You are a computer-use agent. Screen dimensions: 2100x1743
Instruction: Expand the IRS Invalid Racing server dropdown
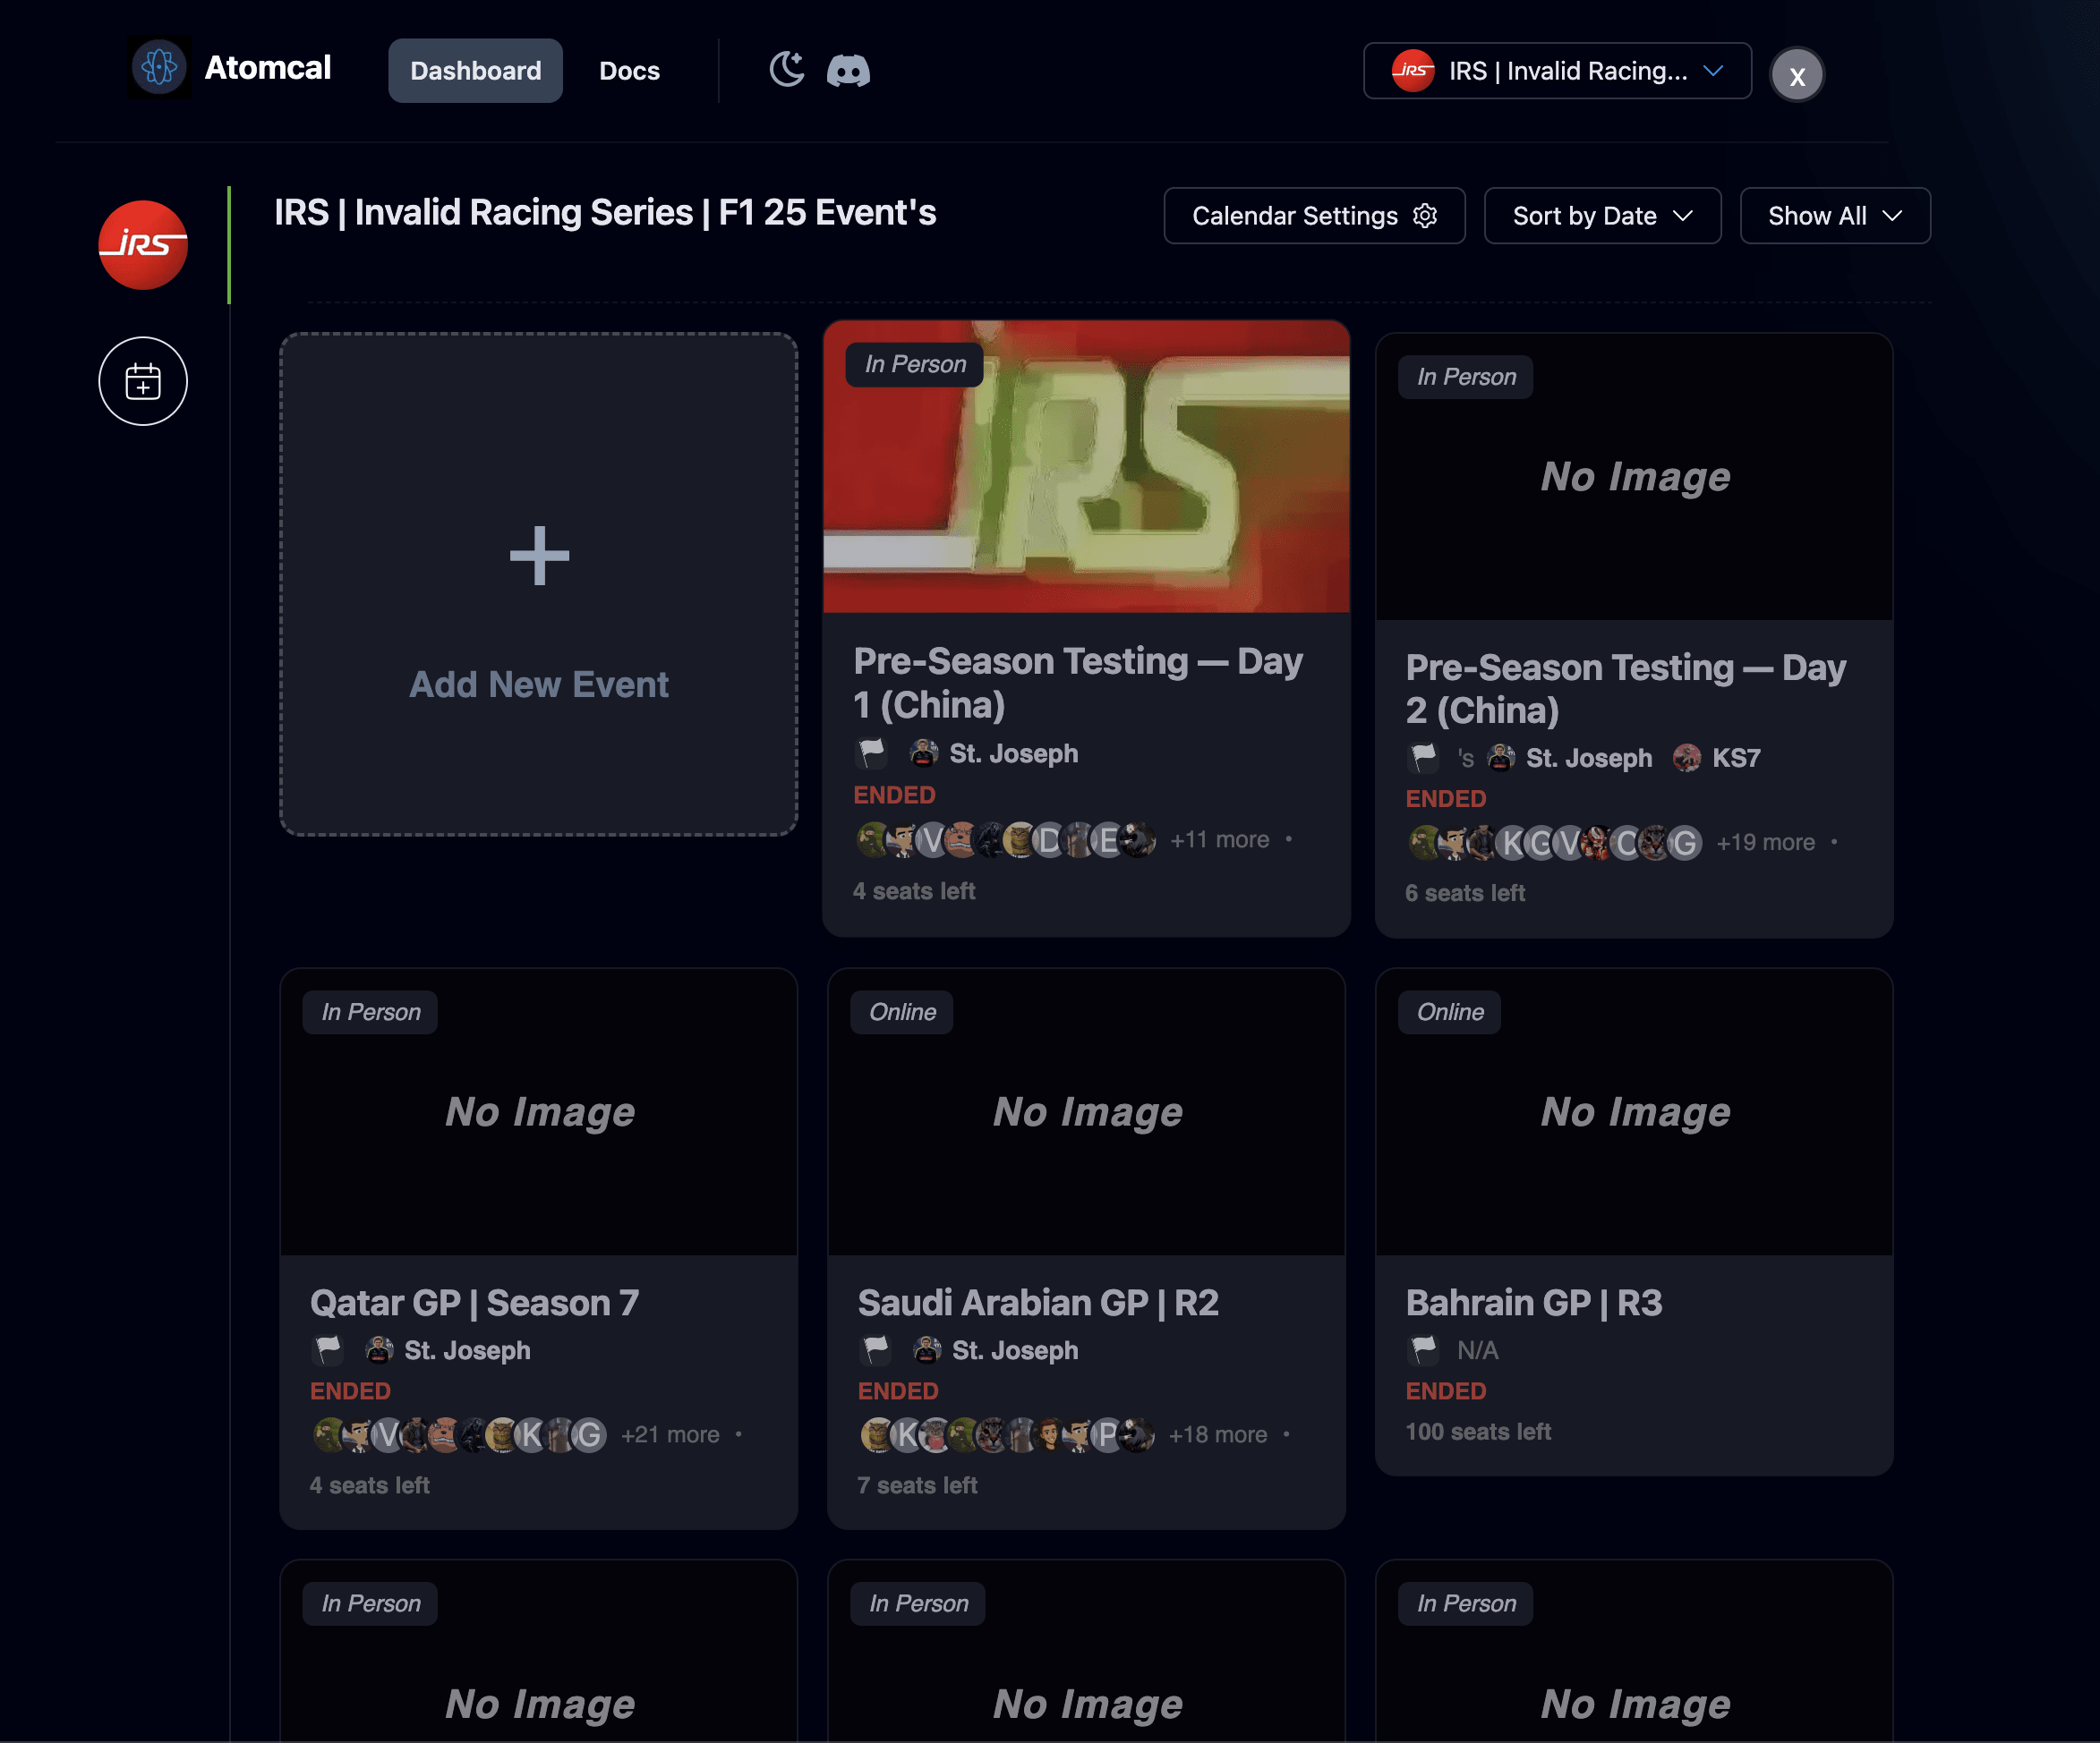click(x=1556, y=71)
